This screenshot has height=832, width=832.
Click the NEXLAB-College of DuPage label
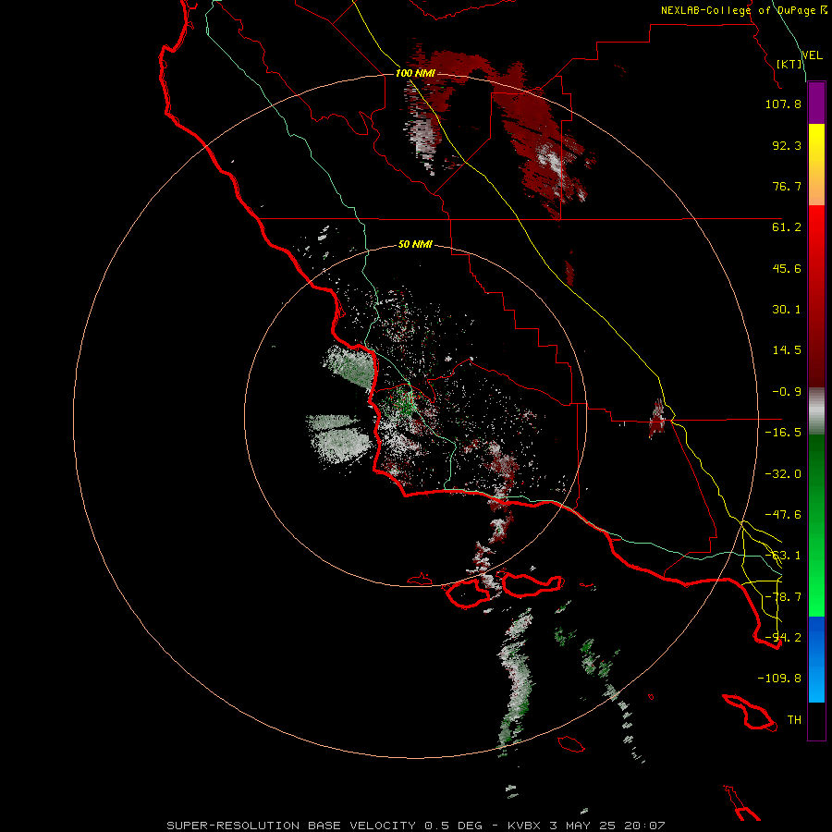(x=743, y=10)
